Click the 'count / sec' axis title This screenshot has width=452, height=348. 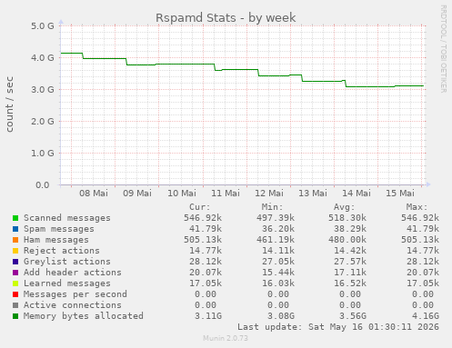click(x=9, y=104)
